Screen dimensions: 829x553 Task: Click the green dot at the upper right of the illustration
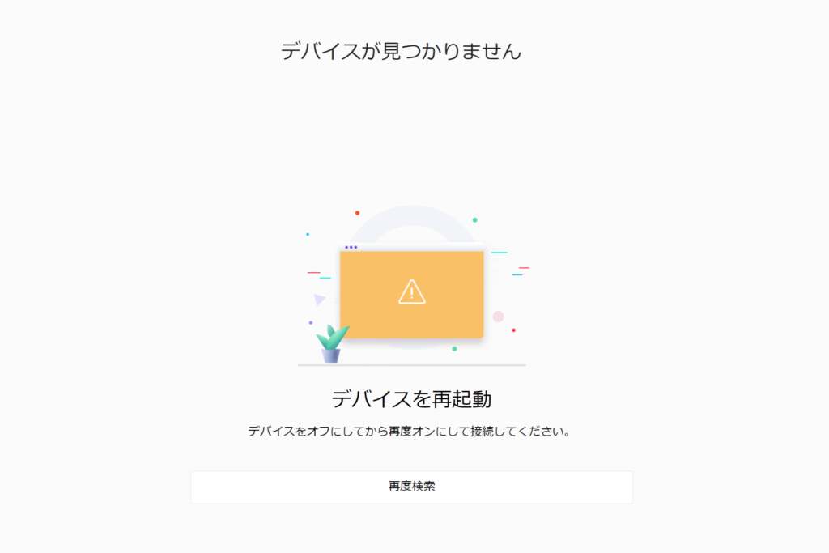(x=474, y=220)
